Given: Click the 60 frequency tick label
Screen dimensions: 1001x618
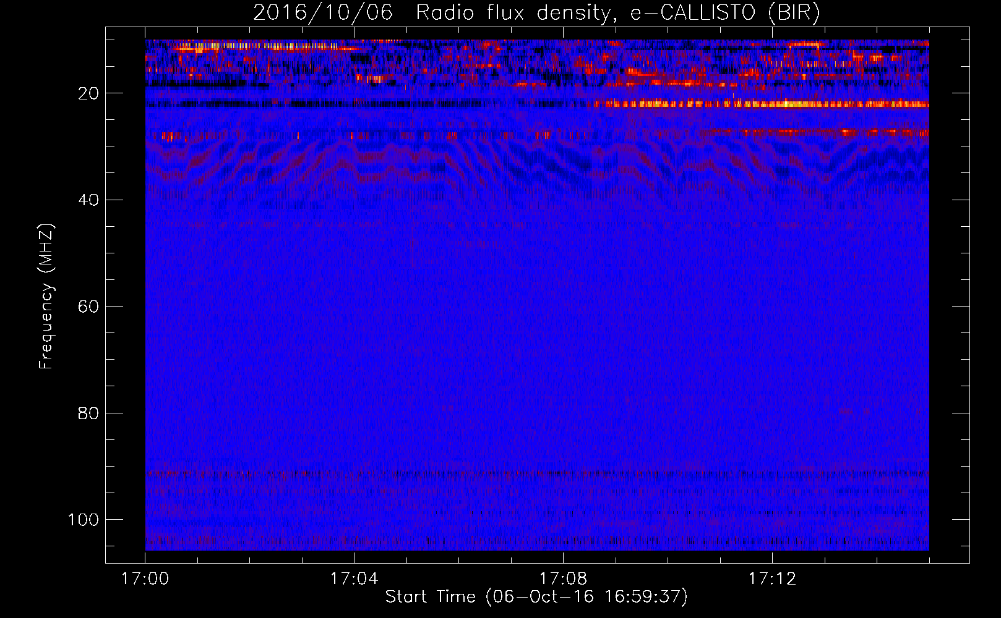Looking at the screenshot, I should [88, 307].
